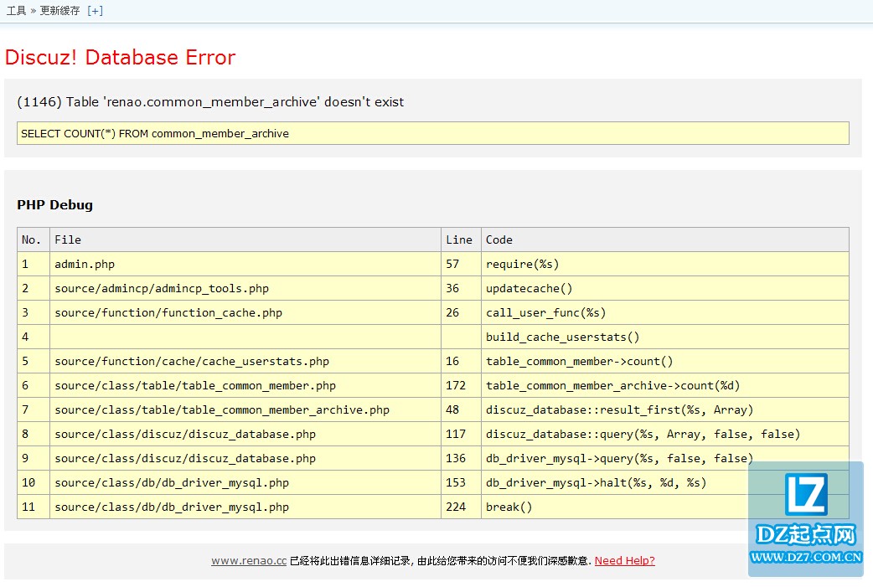Click the PHP Debug heading
This screenshot has height=587, width=873.
point(55,205)
